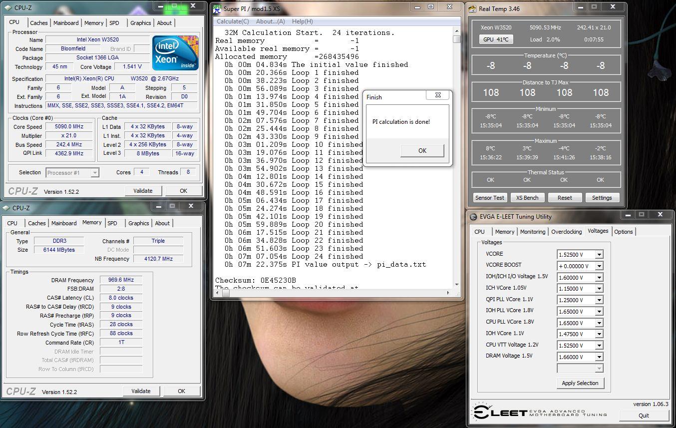Click the 'Checksum: 0E45230B' line in Super PI
Screen dimensions: 676x428
pyautogui.click(x=256, y=280)
